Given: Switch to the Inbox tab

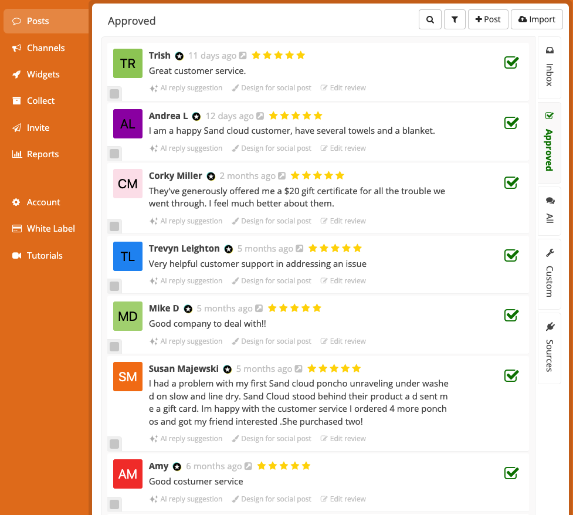Looking at the screenshot, I should click(549, 67).
